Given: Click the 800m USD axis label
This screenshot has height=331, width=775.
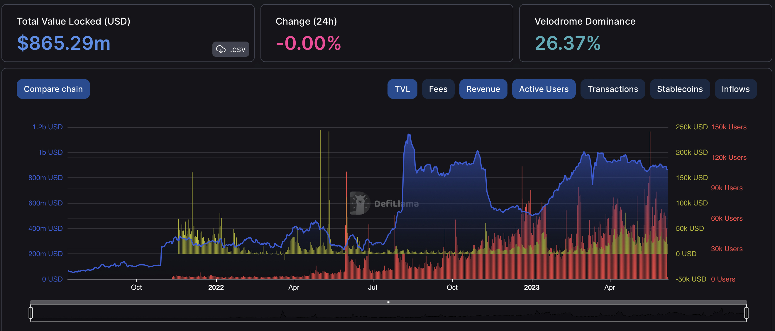Looking at the screenshot, I should pyautogui.click(x=45, y=178).
